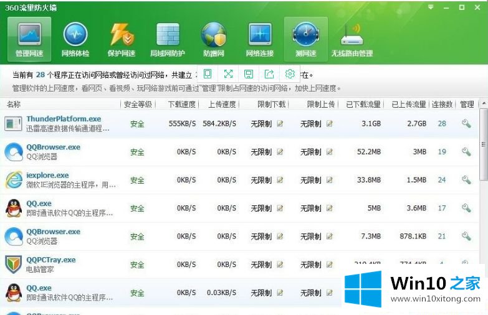The image size is (488, 315).
Task: Open manage wrench for QQBrowser.exe with 7.3MB
Action: [x=466, y=237]
